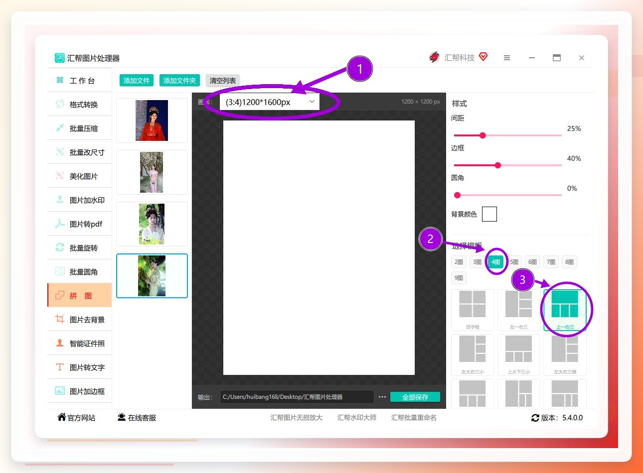643x473 pixels.
Task: Click the 汇帮科技 brand logo
Action: [x=434, y=57]
